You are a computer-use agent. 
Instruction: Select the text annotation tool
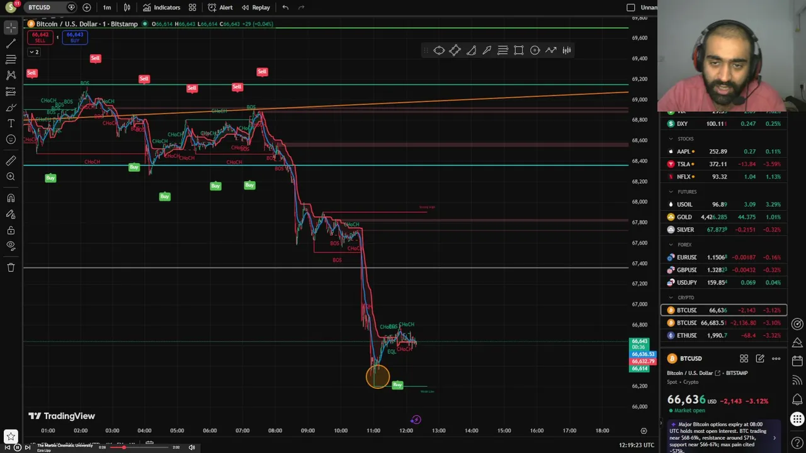(11, 123)
